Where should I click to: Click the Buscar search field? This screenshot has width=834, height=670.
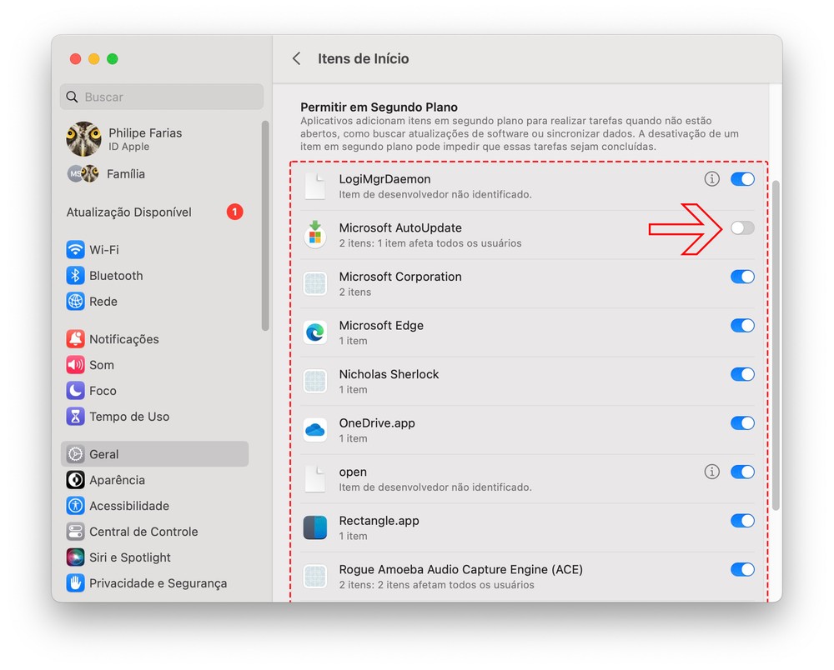(x=162, y=97)
